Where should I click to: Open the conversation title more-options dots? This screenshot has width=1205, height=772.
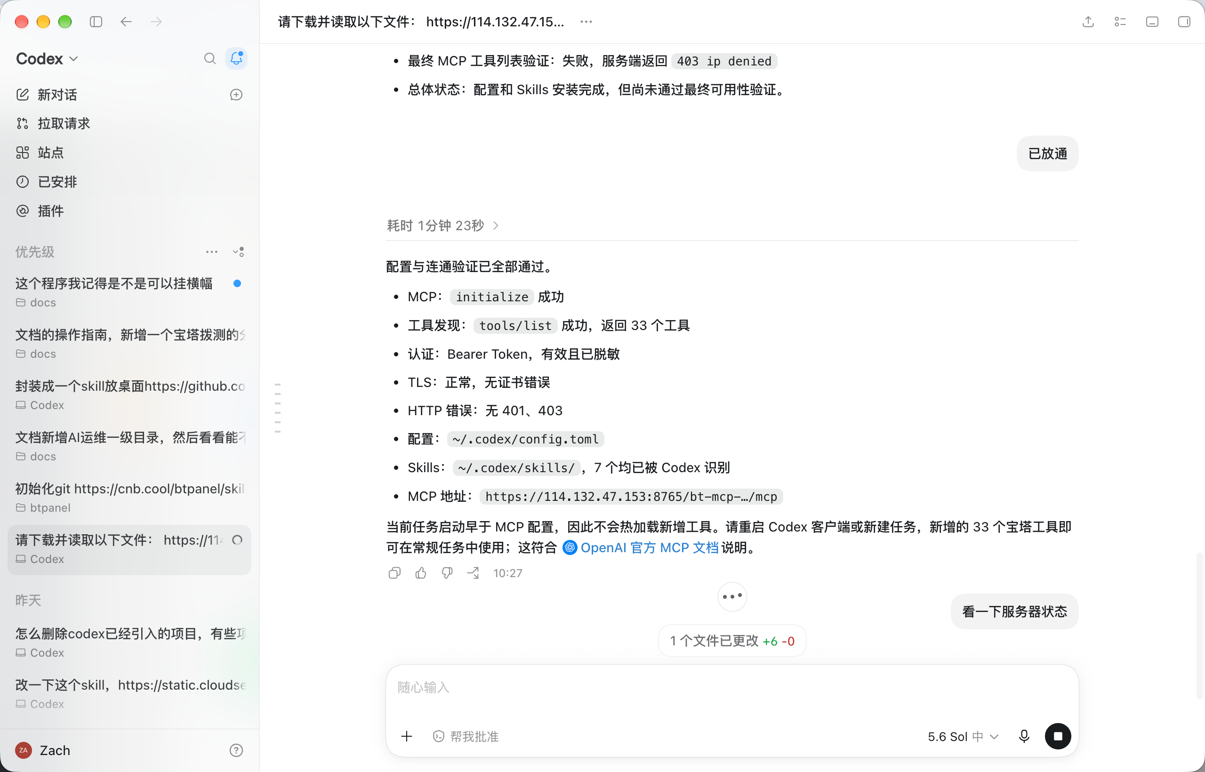point(586,22)
